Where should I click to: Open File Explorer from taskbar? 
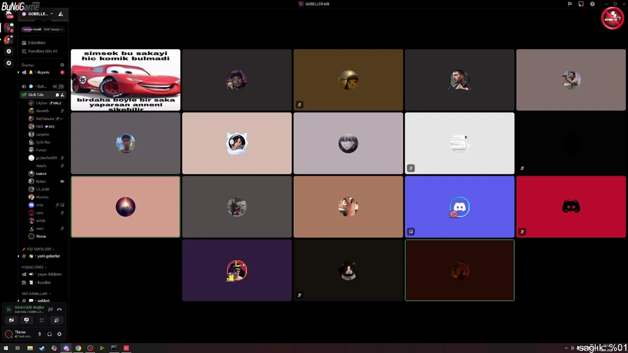pyautogui.click(x=30, y=348)
